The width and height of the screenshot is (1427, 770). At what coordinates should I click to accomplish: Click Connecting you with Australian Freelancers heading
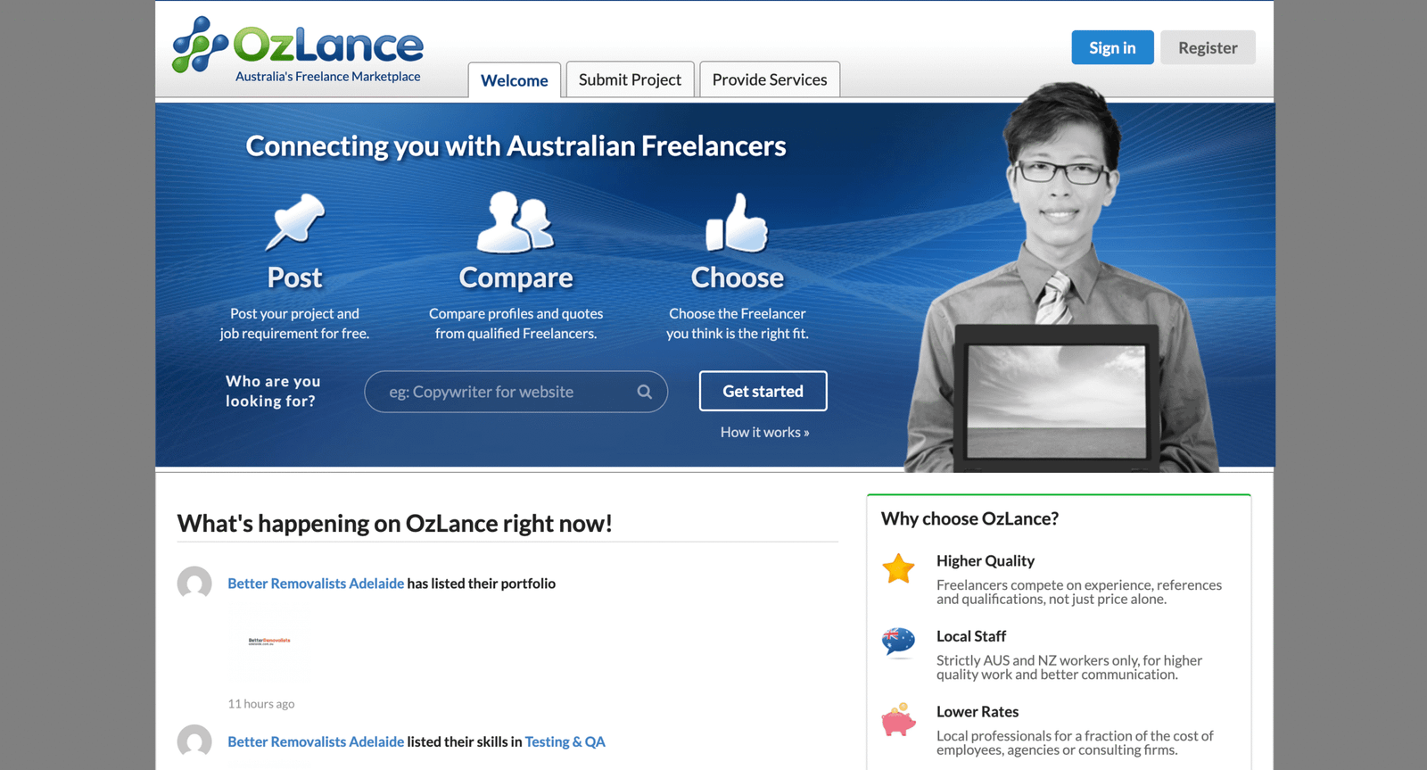click(x=516, y=146)
